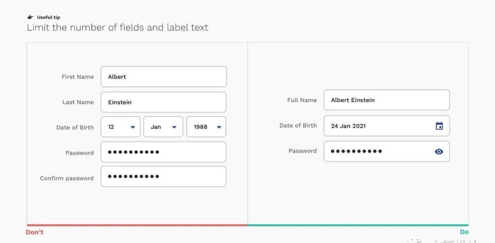
Task: Focus the First Name field containing Albert
Action: pyautogui.click(x=164, y=77)
